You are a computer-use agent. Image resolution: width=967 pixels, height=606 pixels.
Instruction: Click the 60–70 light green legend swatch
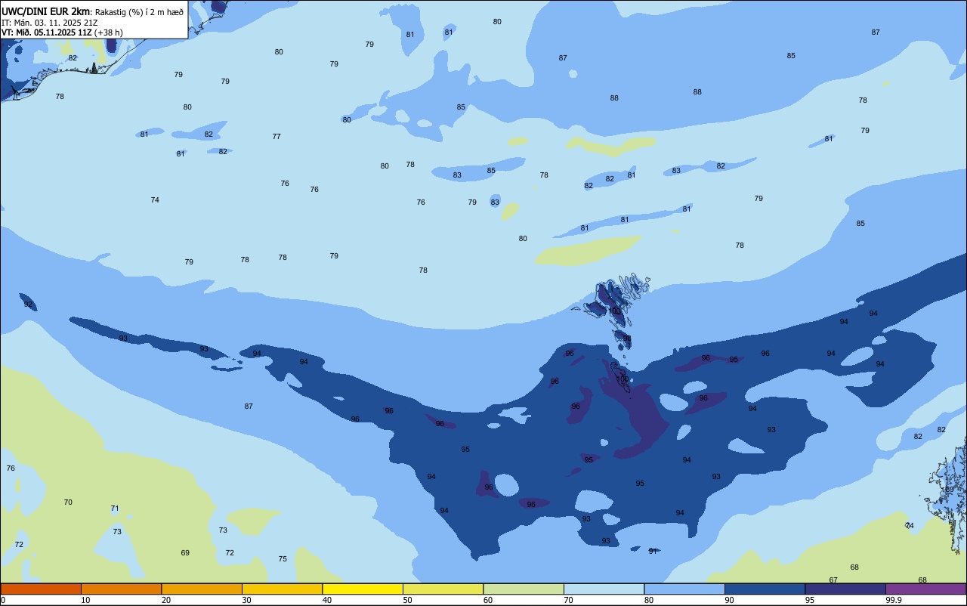pos(524,589)
